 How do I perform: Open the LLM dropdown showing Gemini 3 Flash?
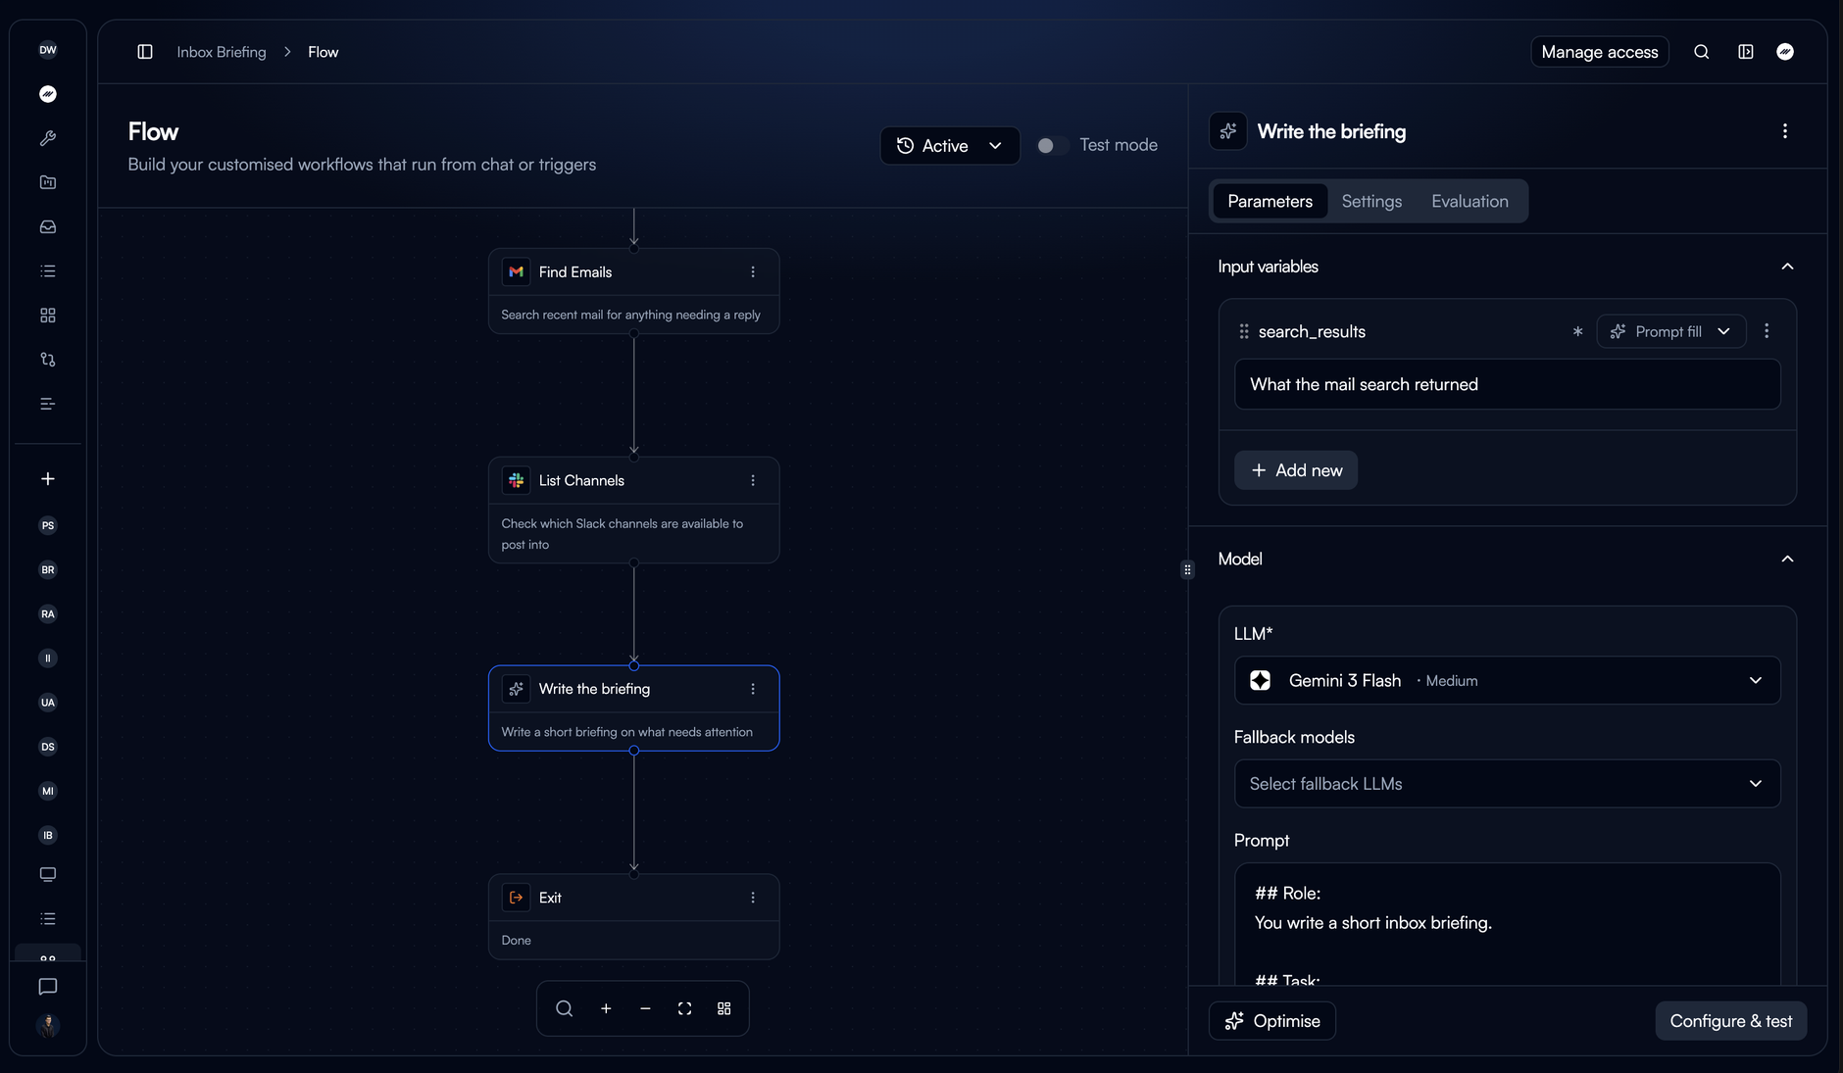1508,680
